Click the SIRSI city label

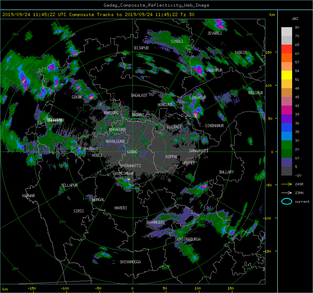pos(79,211)
